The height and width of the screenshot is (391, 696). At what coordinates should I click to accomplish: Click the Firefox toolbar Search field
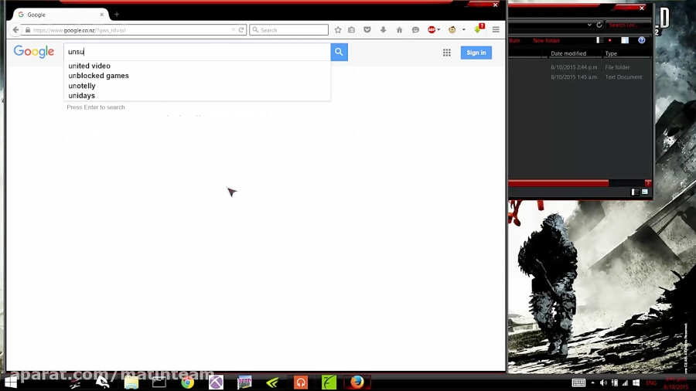click(x=289, y=30)
